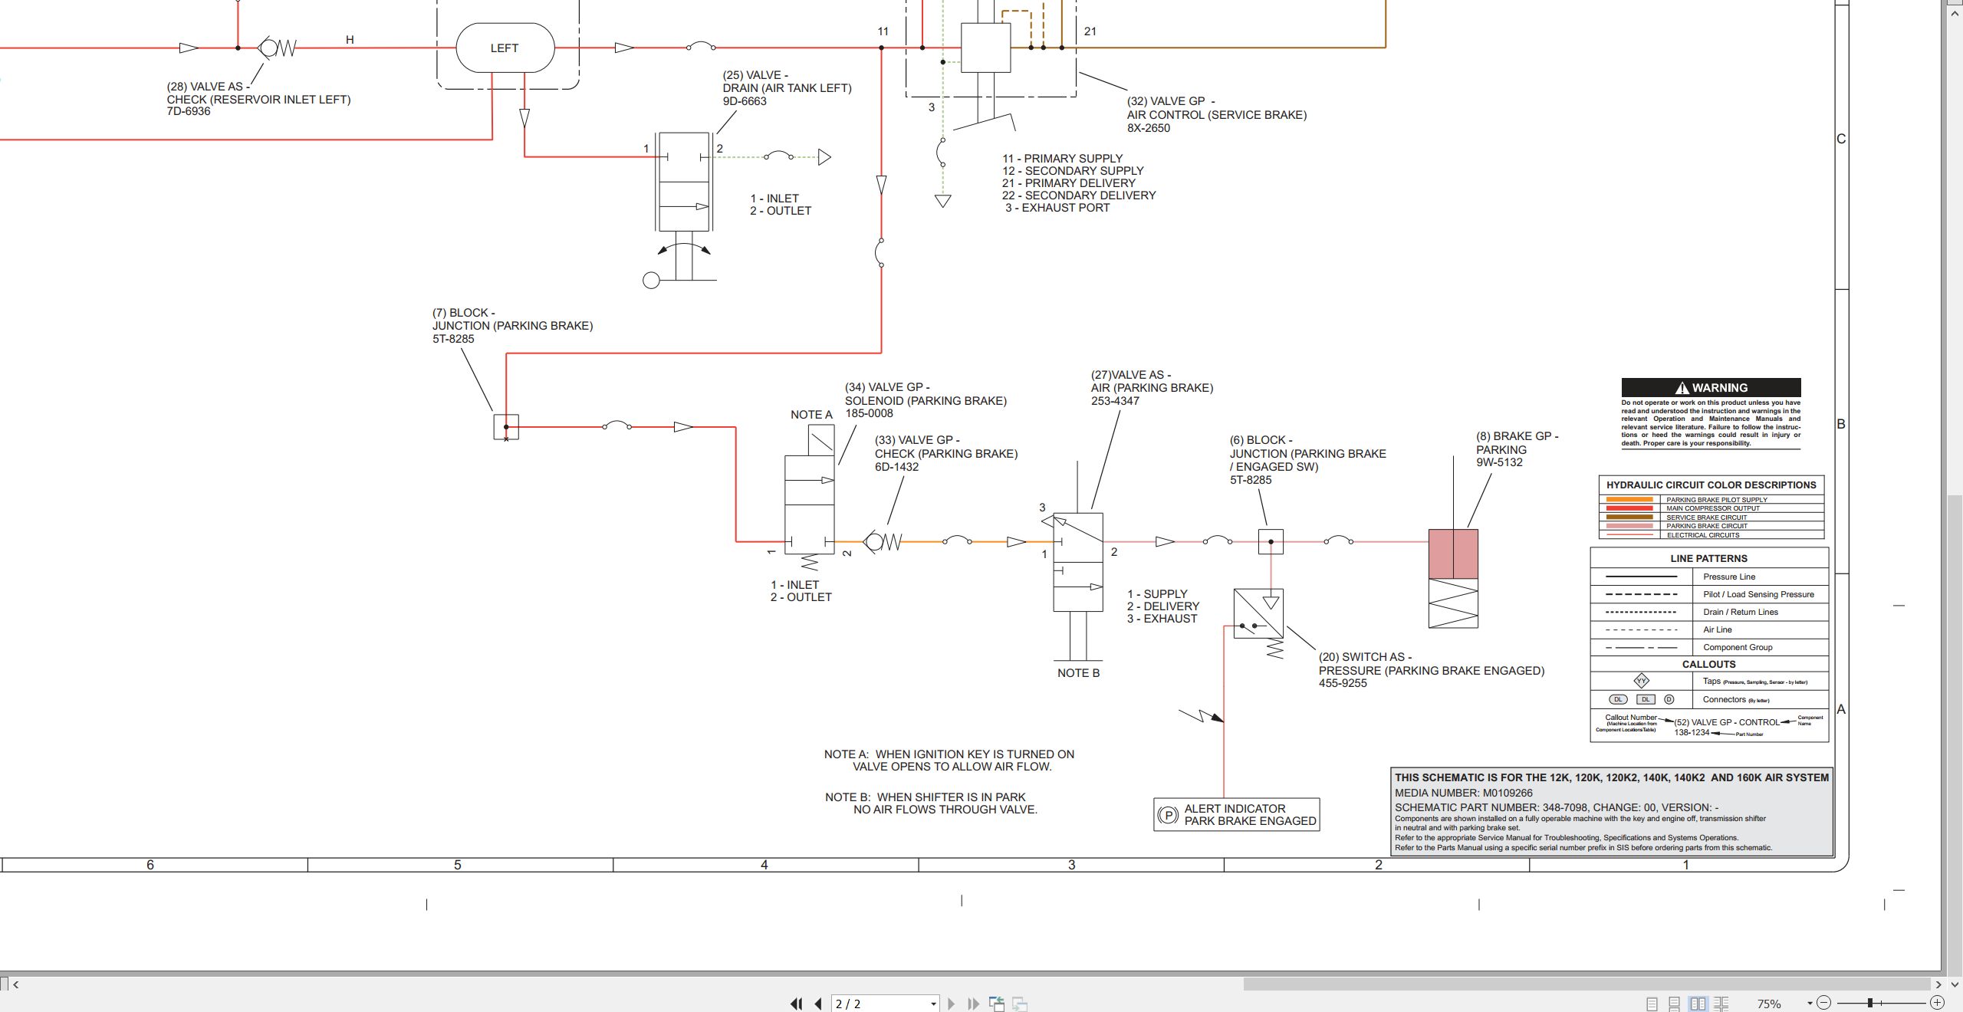Click the parking brake actuator symbol

coord(1453,579)
